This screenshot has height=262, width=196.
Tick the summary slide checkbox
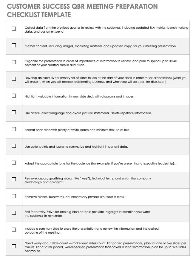(14, 230)
